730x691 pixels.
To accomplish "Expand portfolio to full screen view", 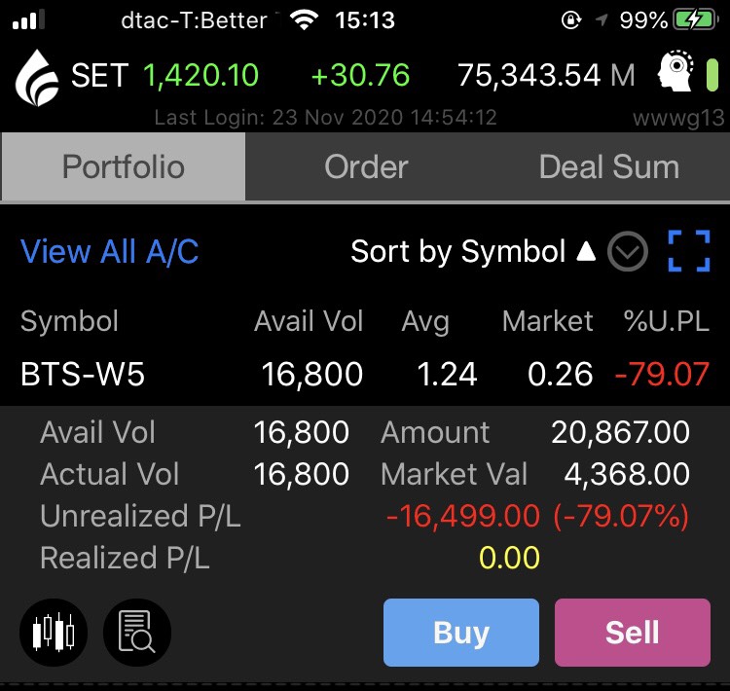I will pyautogui.click(x=689, y=250).
